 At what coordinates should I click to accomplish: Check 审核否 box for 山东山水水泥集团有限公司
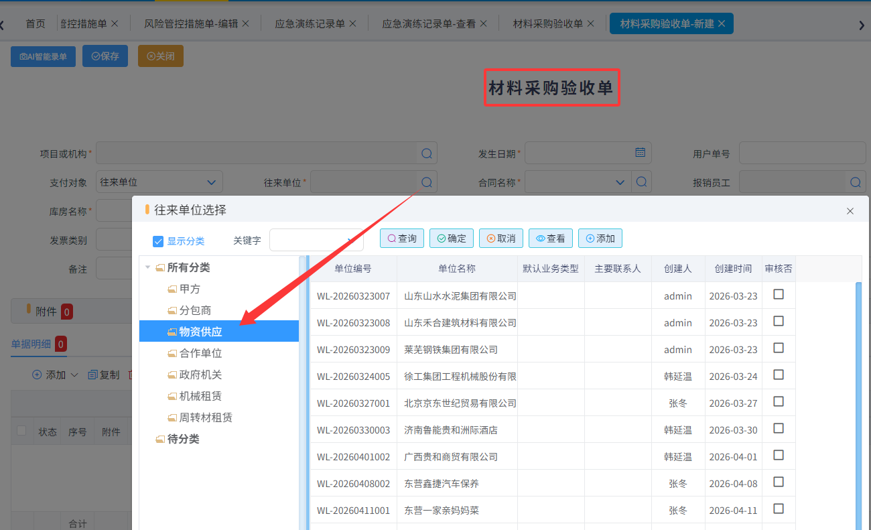pyautogui.click(x=779, y=294)
